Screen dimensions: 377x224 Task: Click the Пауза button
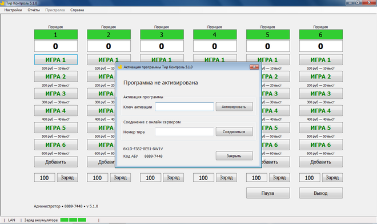point(268,193)
